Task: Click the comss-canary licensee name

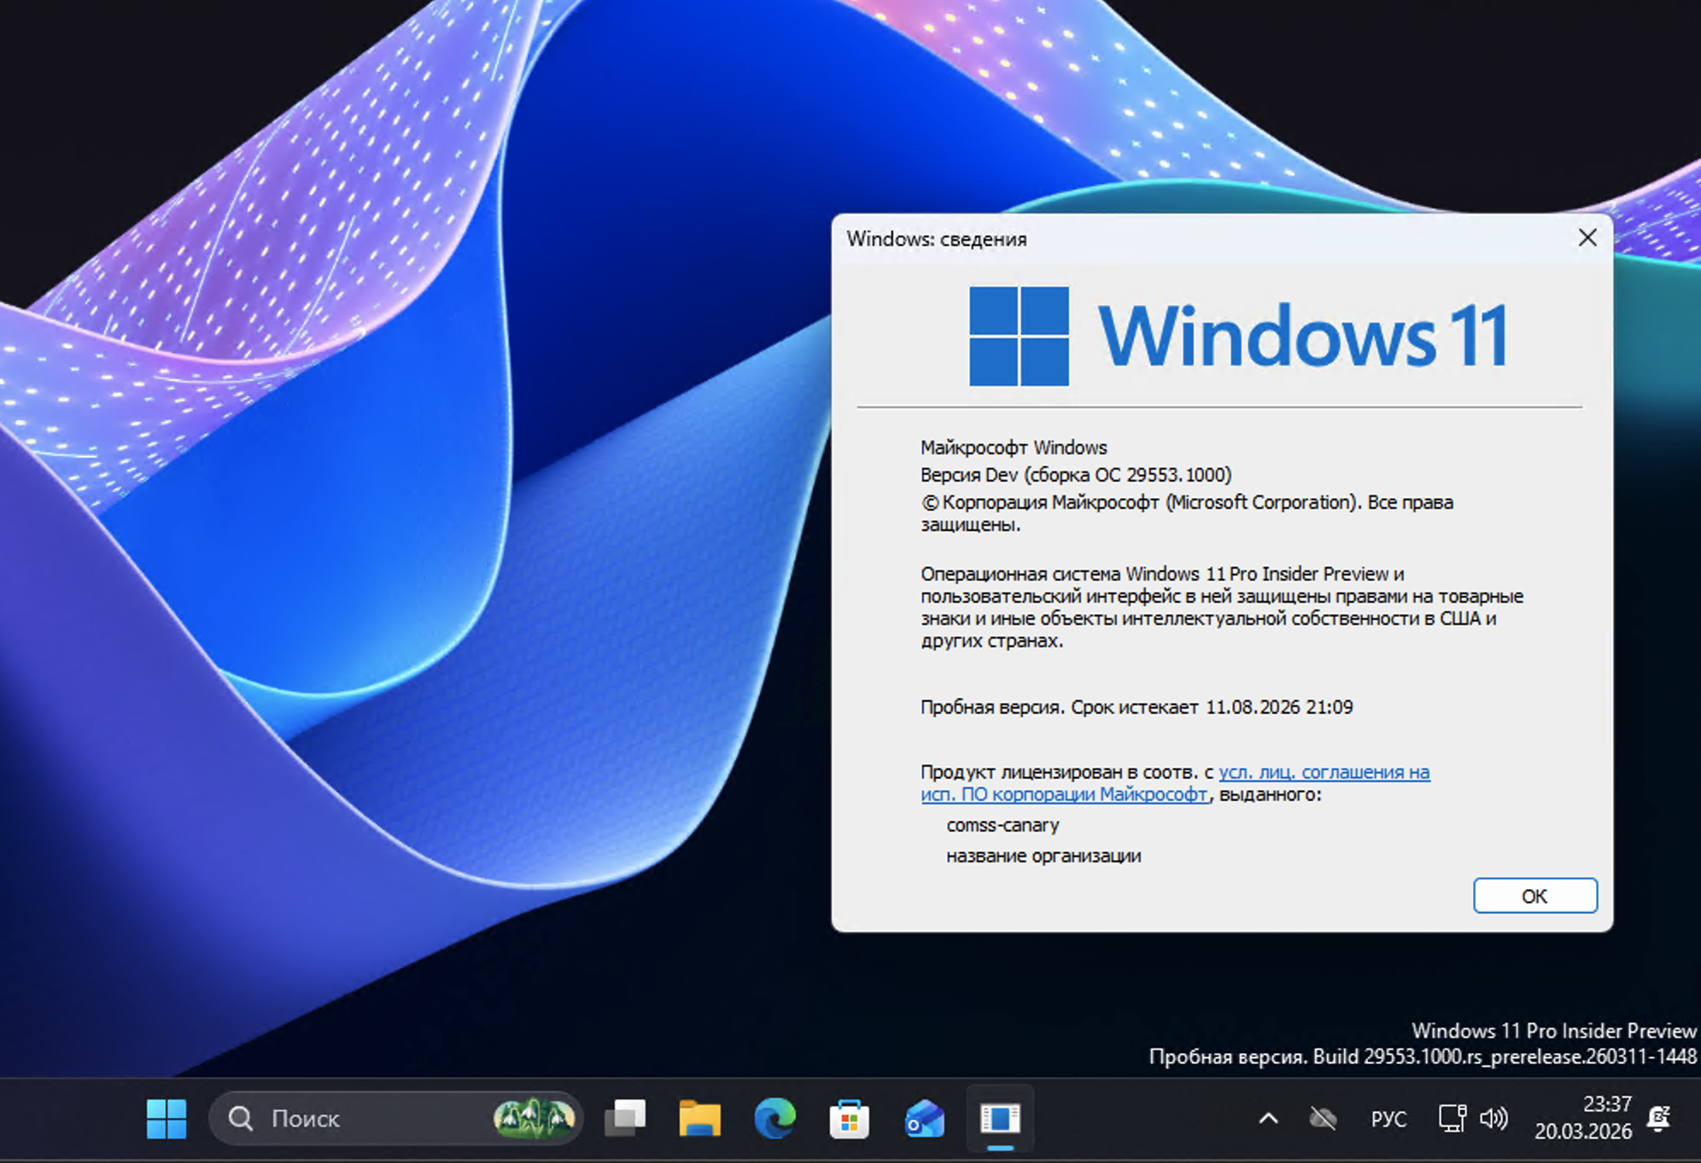Action: 1002,825
